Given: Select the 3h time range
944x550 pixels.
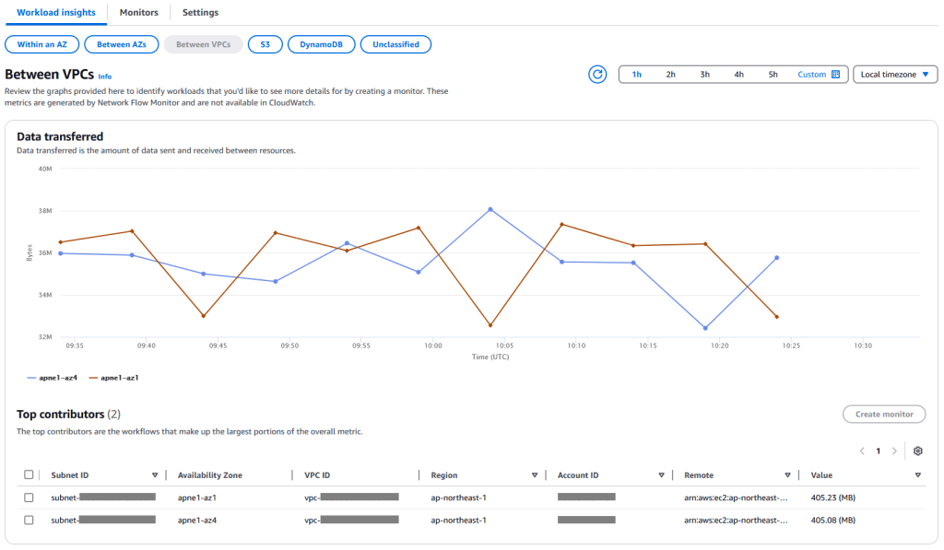Looking at the screenshot, I should 704,75.
